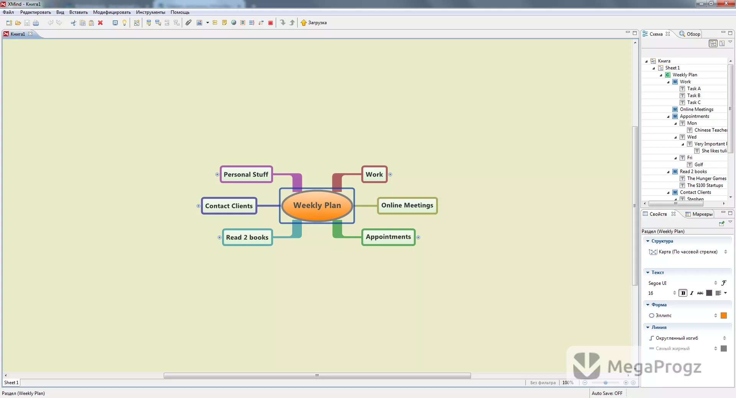Screen dimensions: 736x398
Task: Click the pin icon in properties panel
Action: point(721,223)
